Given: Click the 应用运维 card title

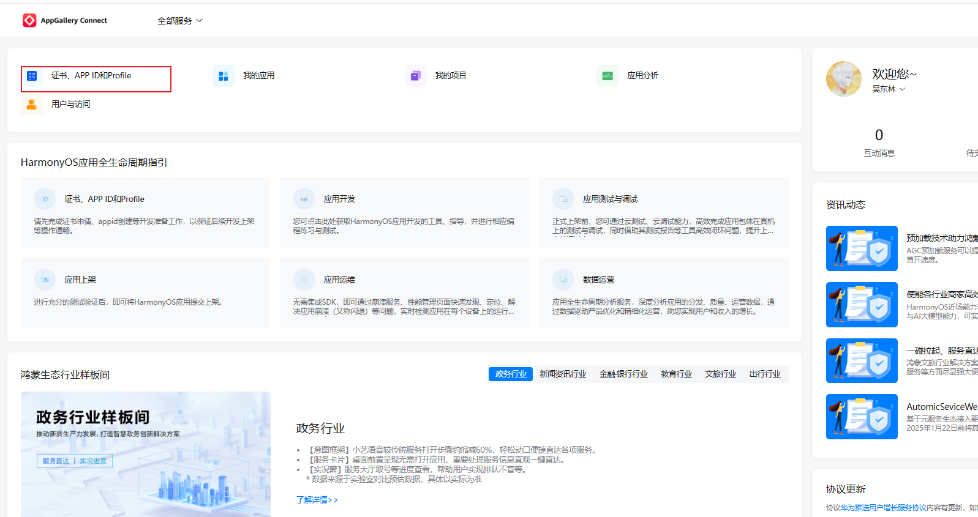Looking at the screenshot, I should pos(339,280).
